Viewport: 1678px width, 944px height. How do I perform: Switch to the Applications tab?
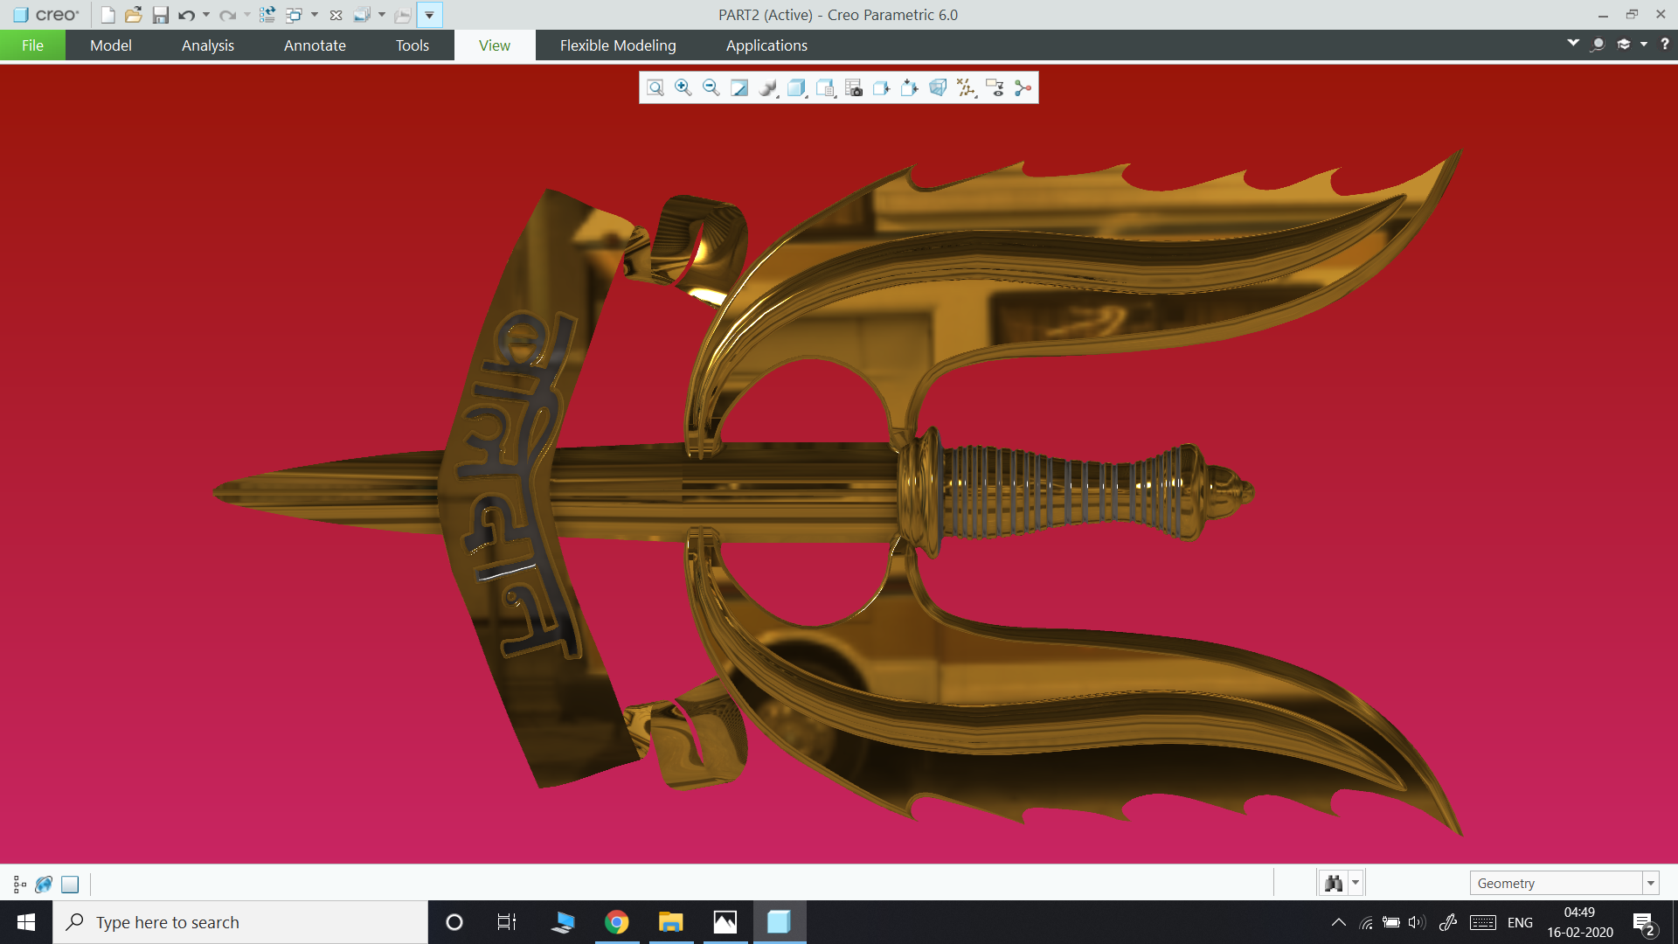click(766, 45)
